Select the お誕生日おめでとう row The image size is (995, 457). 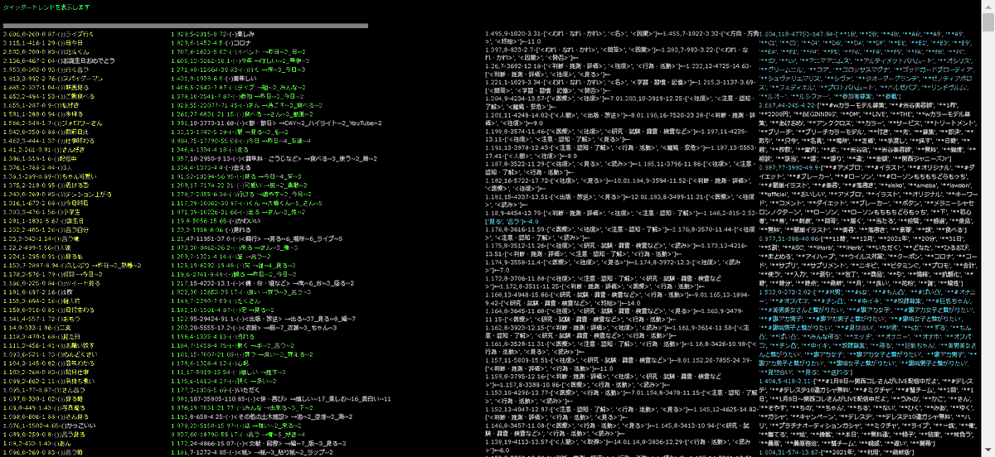[60, 61]
